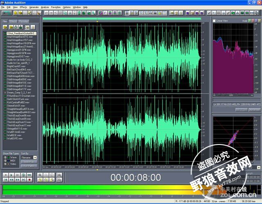This screenshot has width=262, height=204.
Task: Select the Files tab
Action: pyautogui.click(x=5, y=21)
